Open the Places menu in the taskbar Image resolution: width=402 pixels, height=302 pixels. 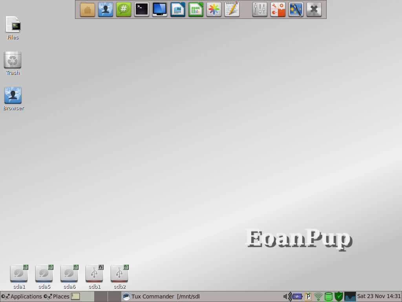click(57, 296)
